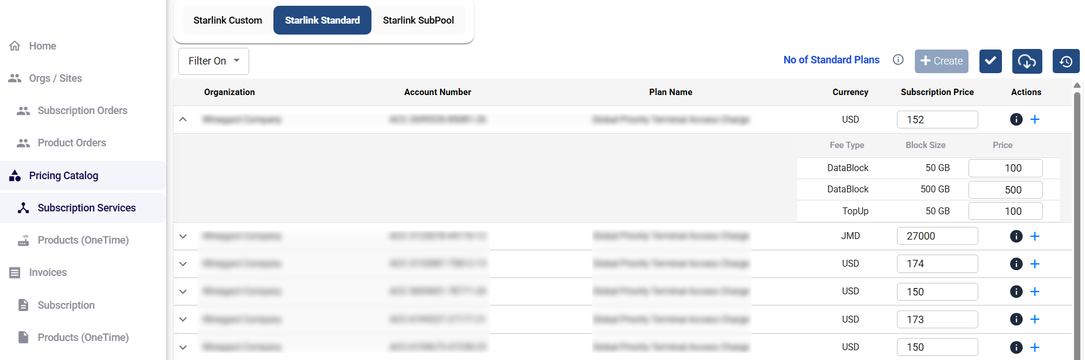Viewport: 1085px width, 360px height.
Task: Click the info icon in the 173 price row
Action: [x=1016, y=319]
